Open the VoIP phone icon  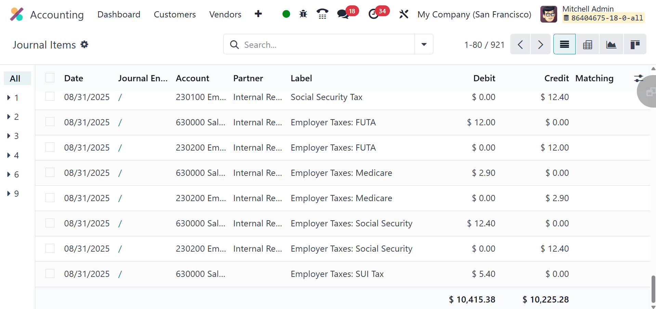coord(322,14)
